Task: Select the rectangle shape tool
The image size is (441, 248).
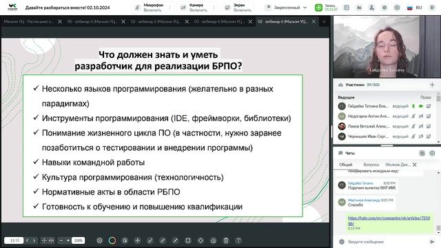Action: (x=188, y=240)
